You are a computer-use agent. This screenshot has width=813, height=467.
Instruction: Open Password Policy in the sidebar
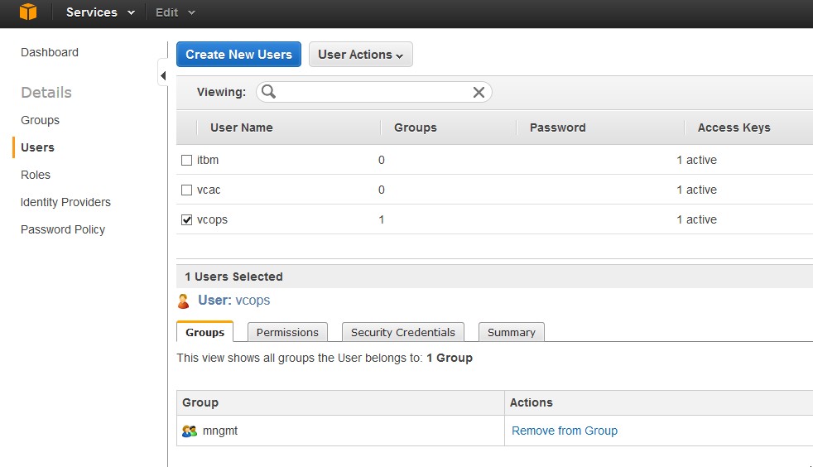tap(63, 229)
